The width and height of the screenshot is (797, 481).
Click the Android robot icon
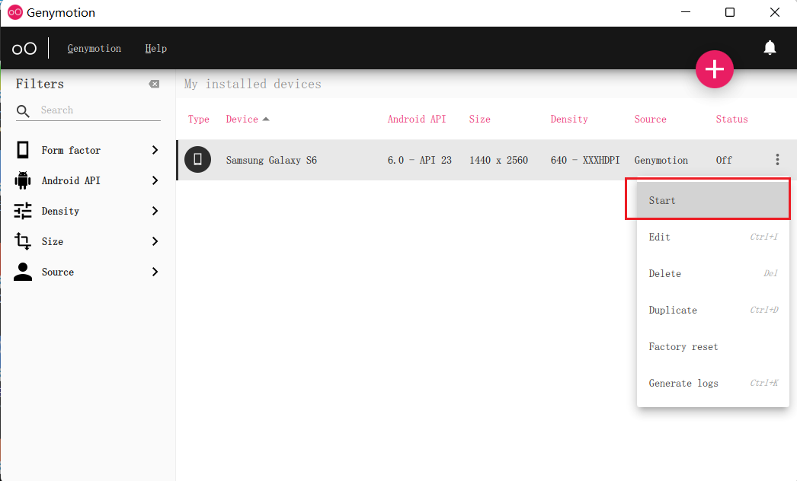click(x=23, y=180)
